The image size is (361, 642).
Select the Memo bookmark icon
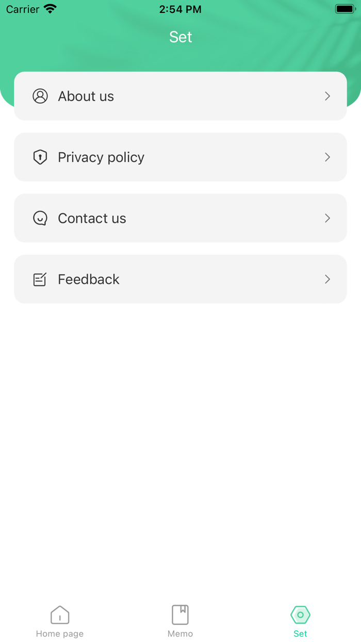click(180, 615)
